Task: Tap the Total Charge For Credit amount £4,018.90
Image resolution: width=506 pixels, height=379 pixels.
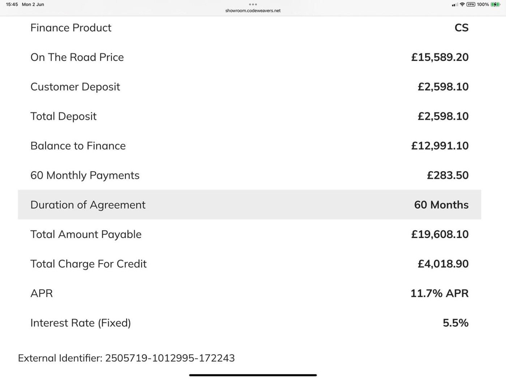Action: click(x=443, y=264)
